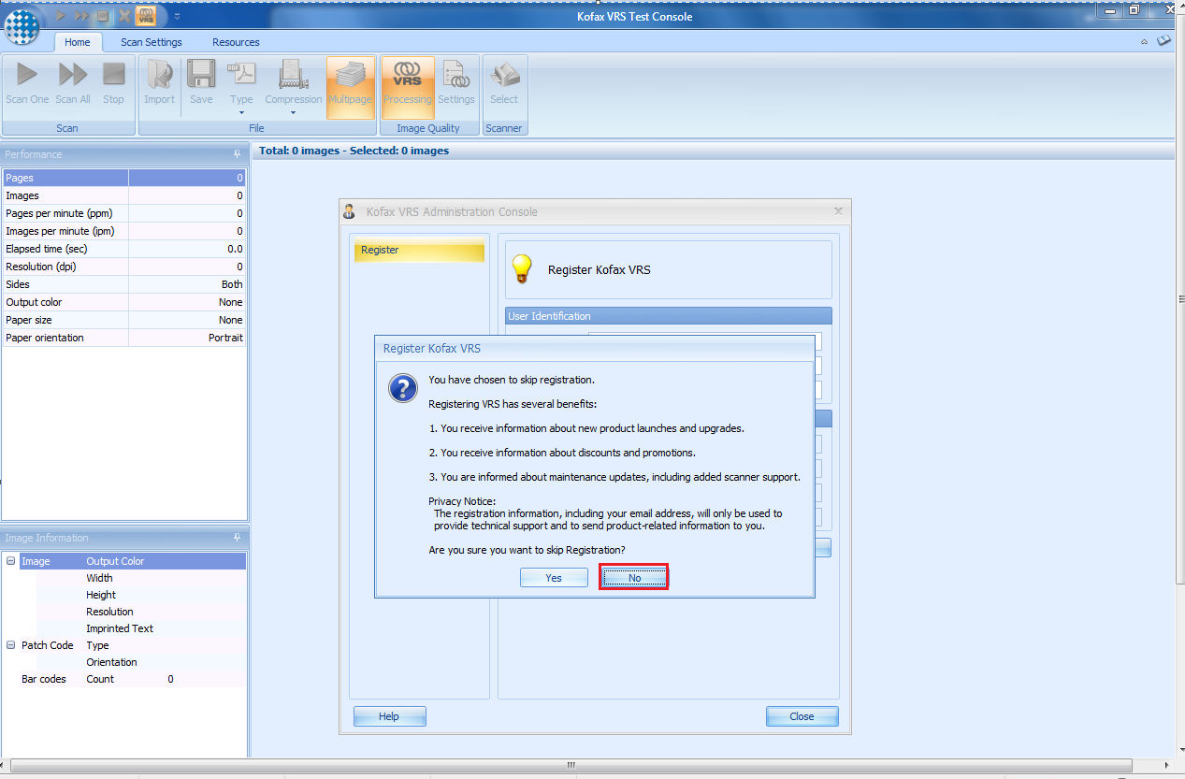The image size is (1185, 779).
Task: Unpin the Performance panel
Action: click(x=237, y=154)
